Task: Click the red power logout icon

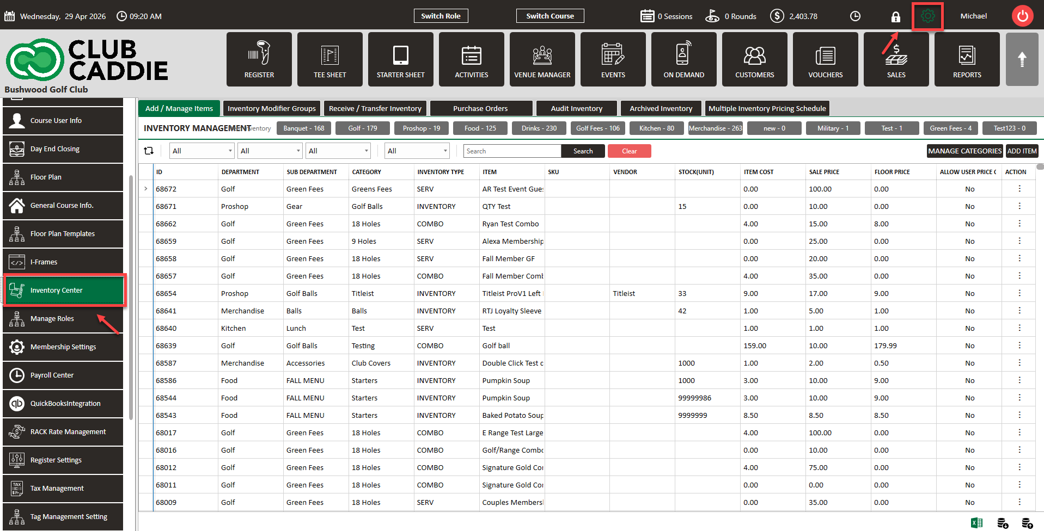Action: click(x=1022, y=16)
